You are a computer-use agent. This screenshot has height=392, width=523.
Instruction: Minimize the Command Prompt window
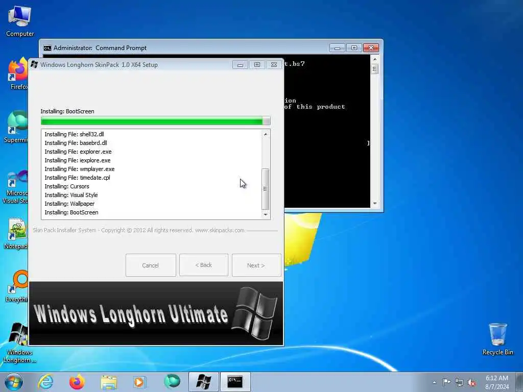[x=337, y=48]
